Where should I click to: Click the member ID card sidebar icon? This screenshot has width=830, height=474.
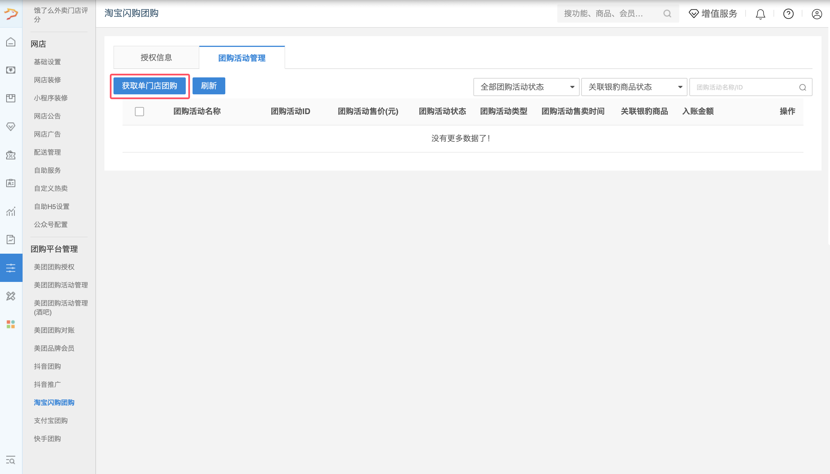(x=11, y=183)
